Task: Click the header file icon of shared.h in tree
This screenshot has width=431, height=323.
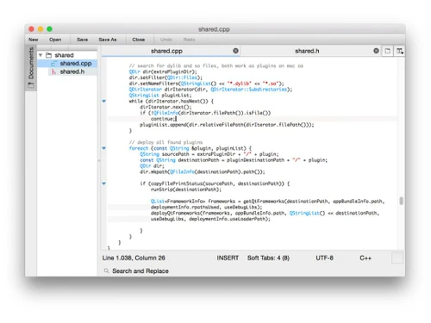Action: coord(53,71)
